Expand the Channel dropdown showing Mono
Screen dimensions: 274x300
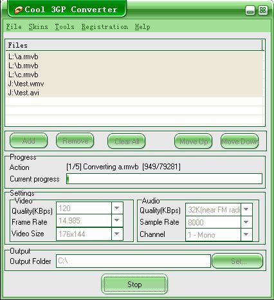point(246,234)
